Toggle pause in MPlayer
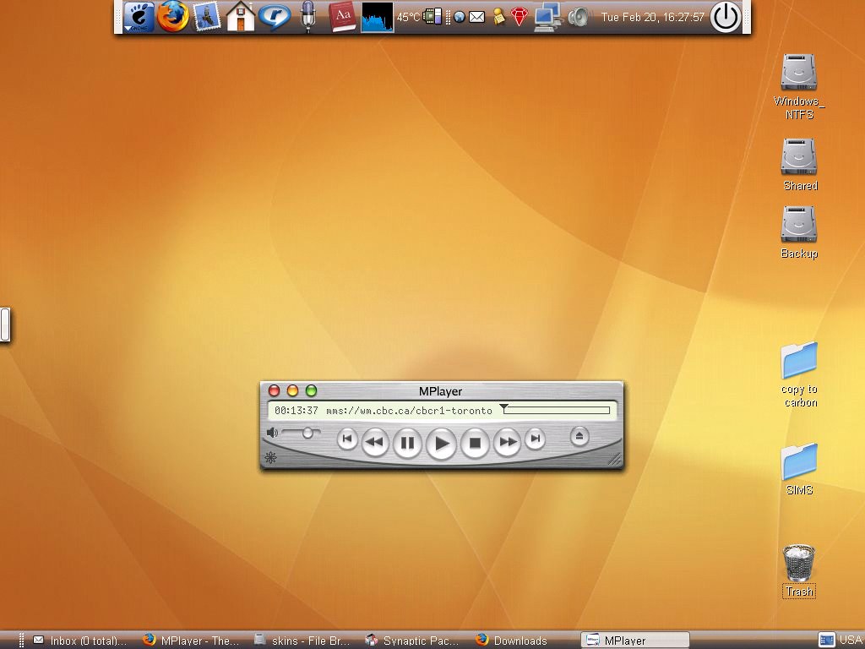The height and width of the screenshot is (649, 865). point(407,441)
